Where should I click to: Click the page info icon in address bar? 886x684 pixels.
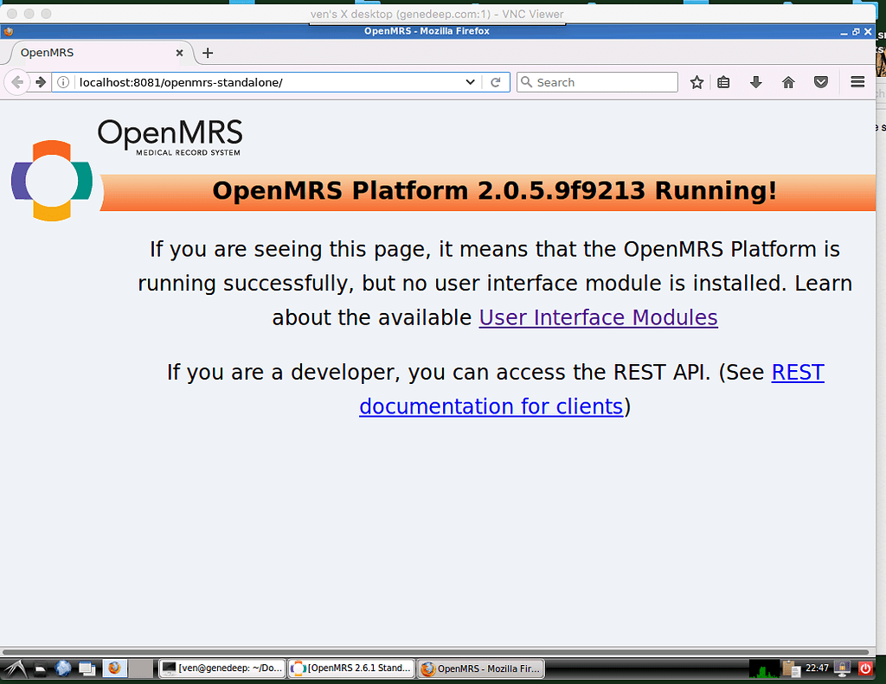[x=63, y=81]
